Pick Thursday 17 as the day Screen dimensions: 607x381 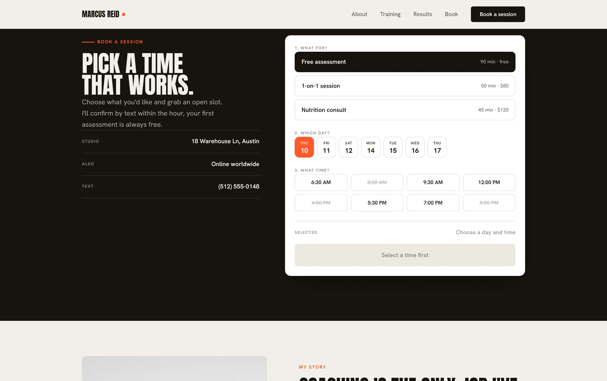tap(437, 147)
